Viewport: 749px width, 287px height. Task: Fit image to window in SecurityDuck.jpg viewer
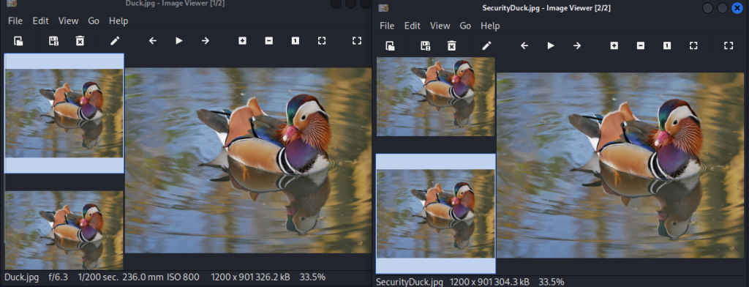pos(693,45)
